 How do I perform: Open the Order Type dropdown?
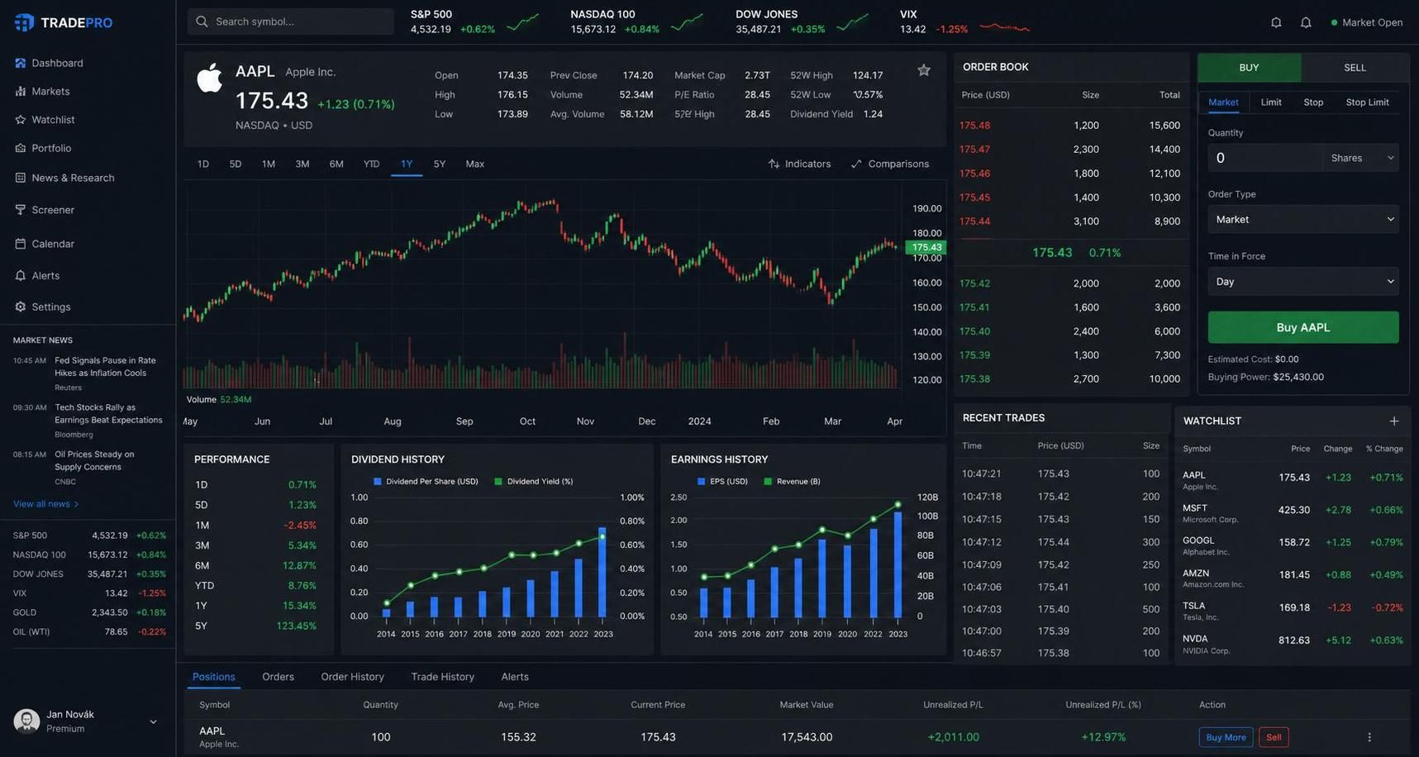(x=1303, y=219)
